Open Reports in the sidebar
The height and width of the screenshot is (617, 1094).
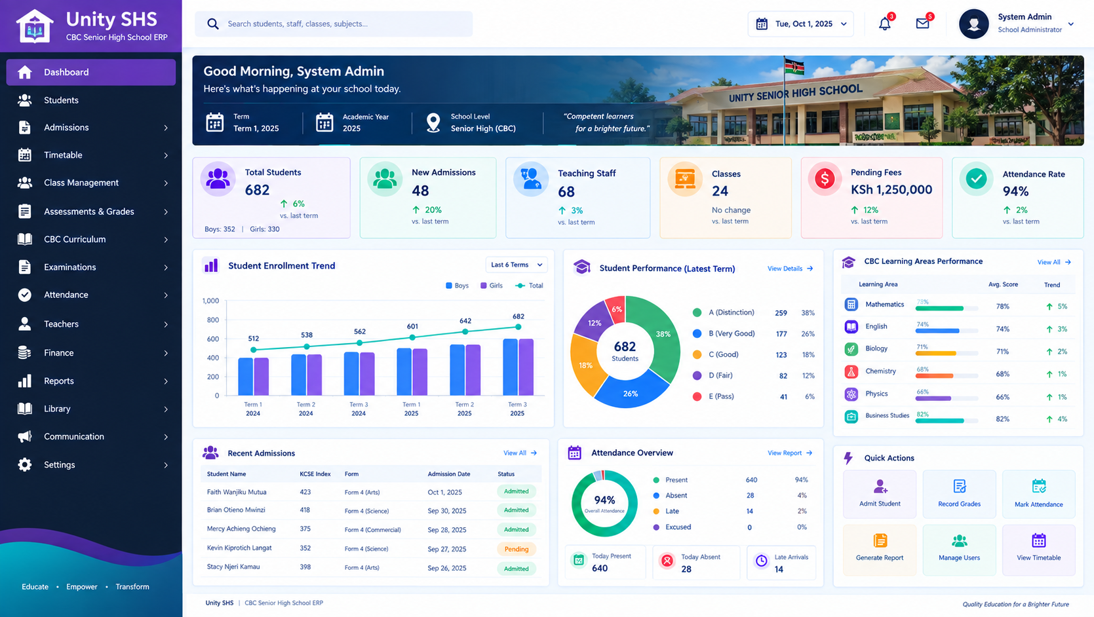pos(91,381)
